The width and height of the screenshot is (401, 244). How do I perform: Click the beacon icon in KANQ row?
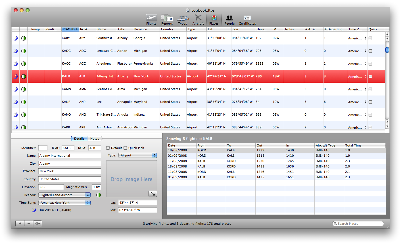click(x=24, y=115)
